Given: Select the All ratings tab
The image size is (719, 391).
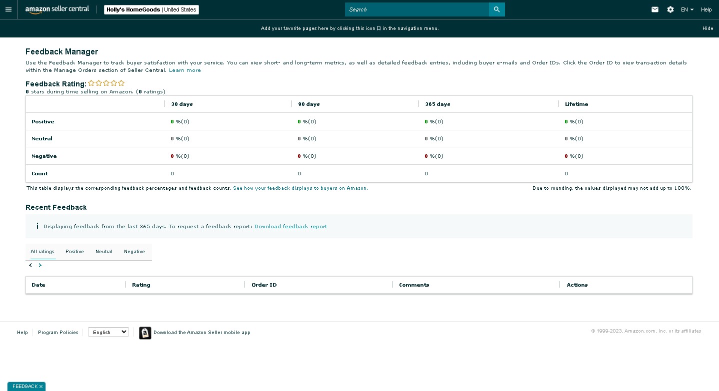Looking at the screenshot, I should (x=42, y=252).
